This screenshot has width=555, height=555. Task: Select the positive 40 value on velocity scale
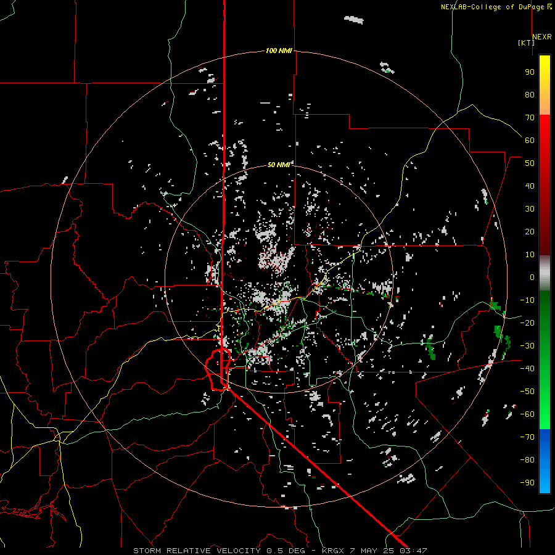pyautogui.click(x=530, y=186)
